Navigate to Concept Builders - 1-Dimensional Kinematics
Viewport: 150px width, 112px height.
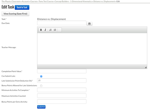tap(73, 1)
